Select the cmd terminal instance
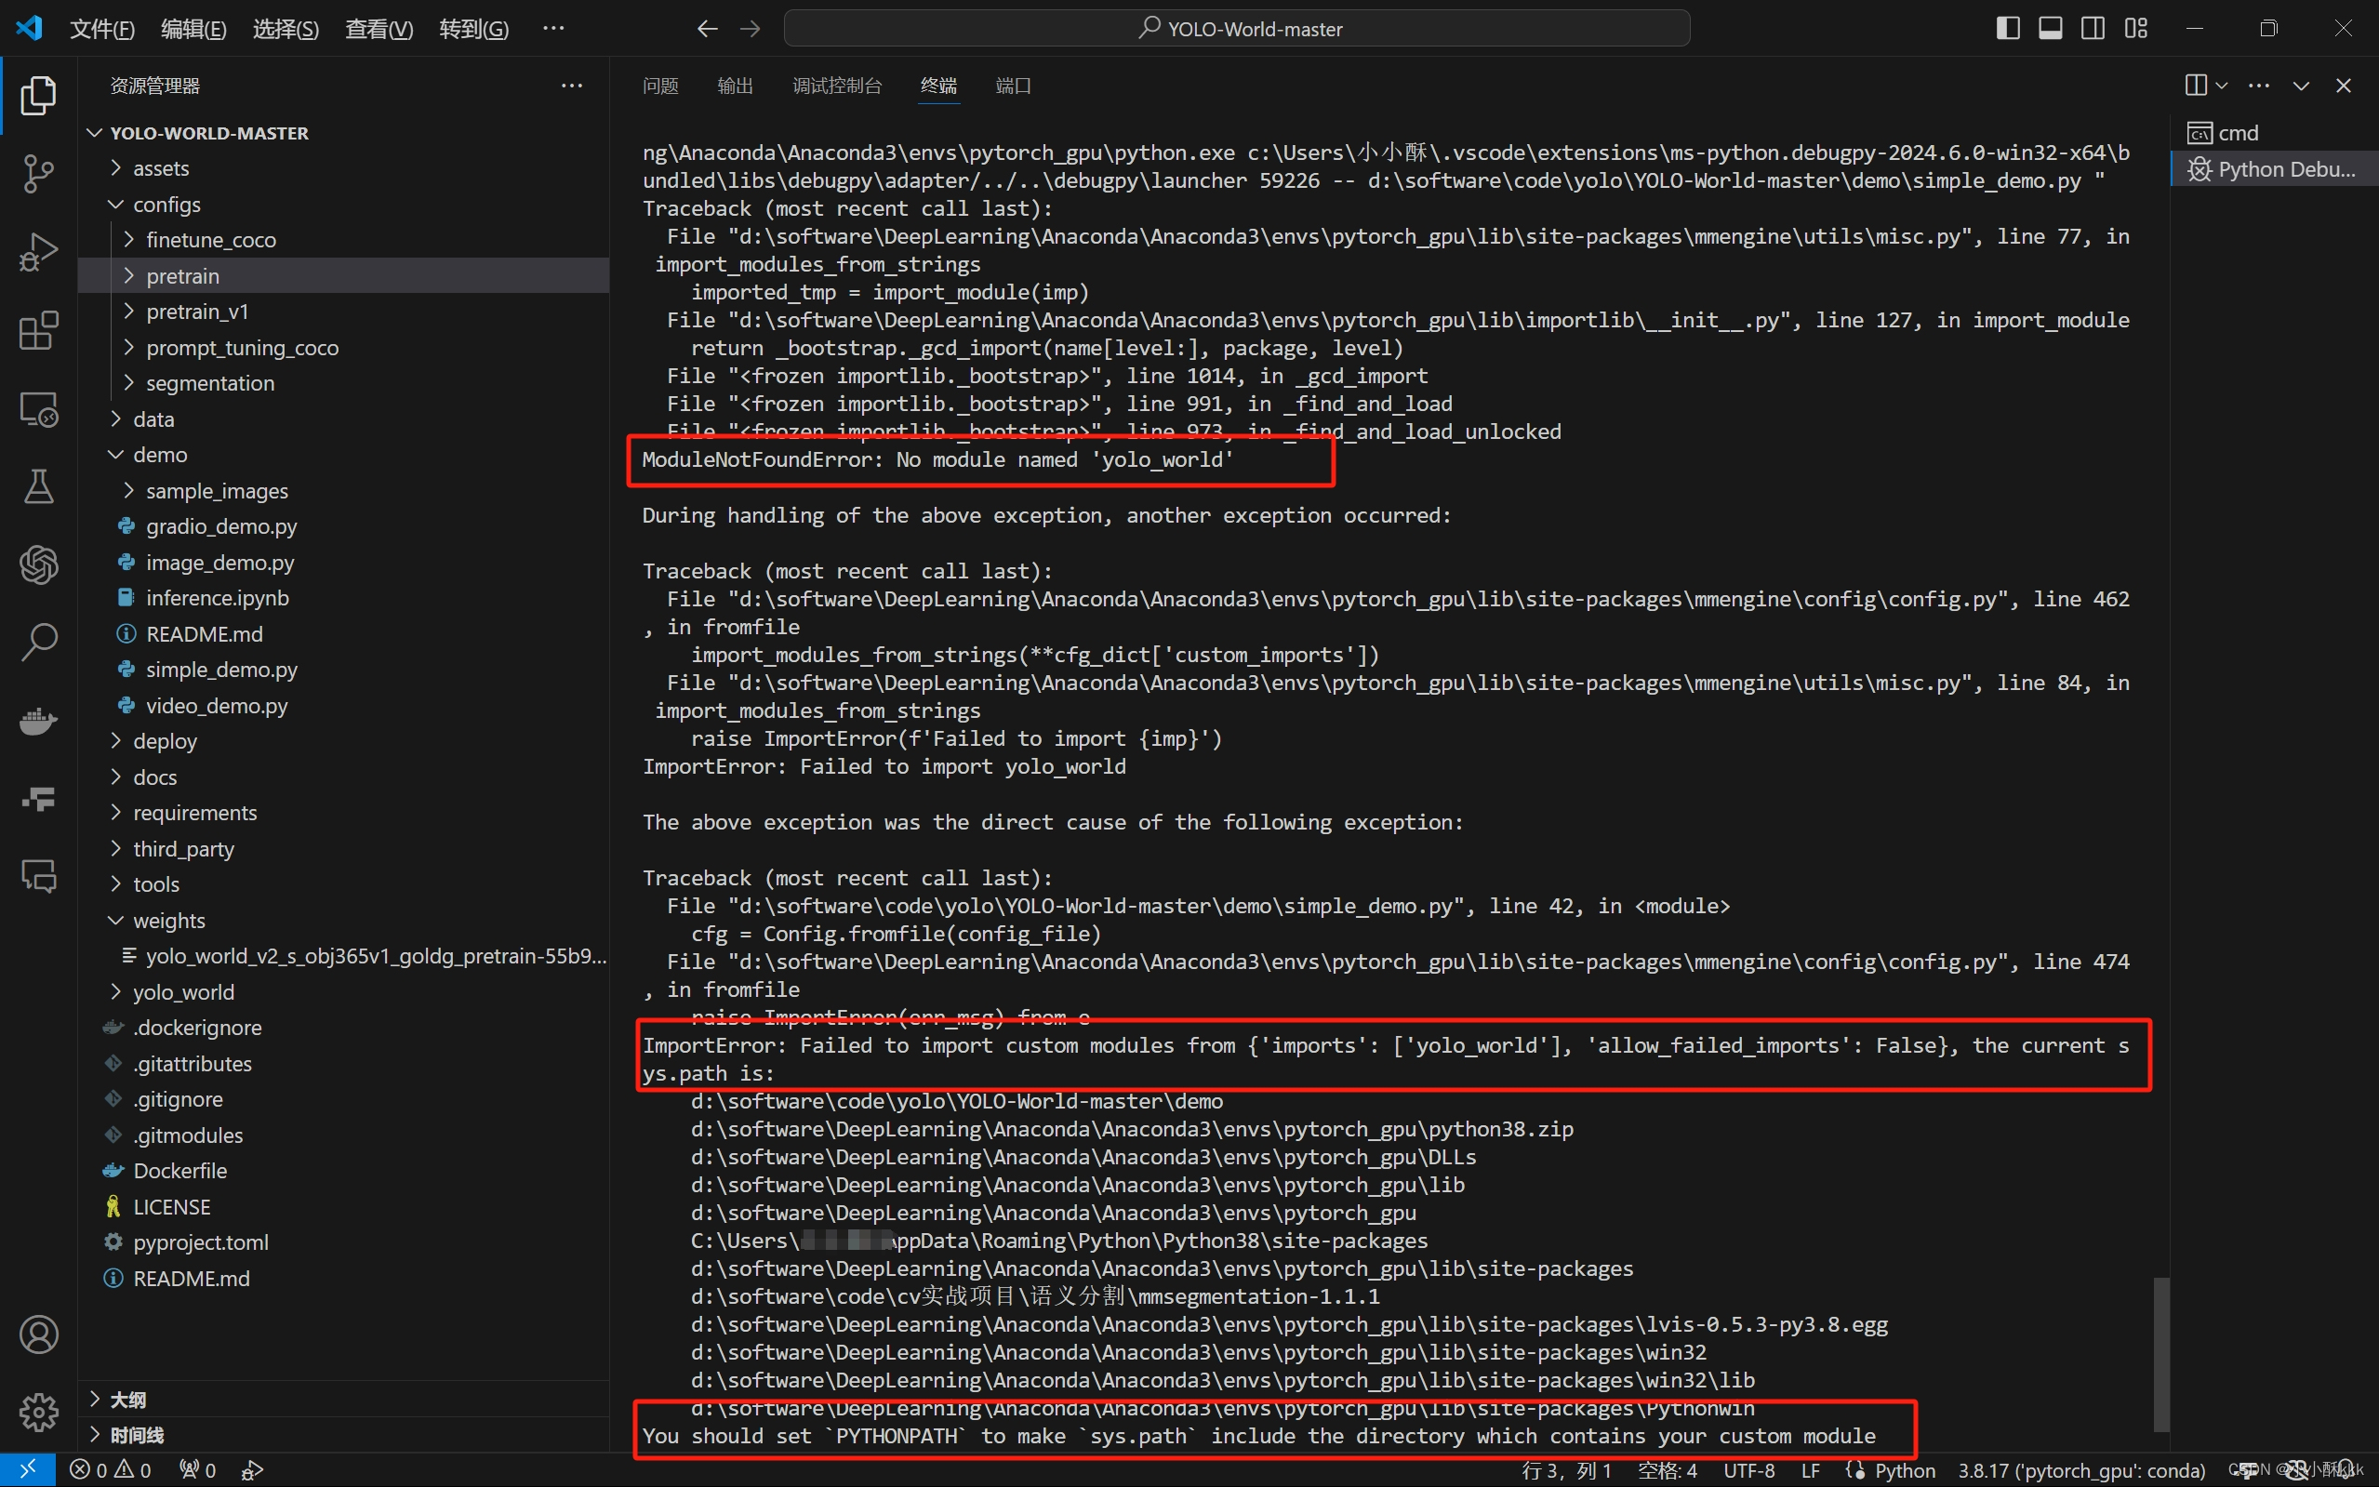This screenshot has height=1487, width=2379. tap(2274, 133)
